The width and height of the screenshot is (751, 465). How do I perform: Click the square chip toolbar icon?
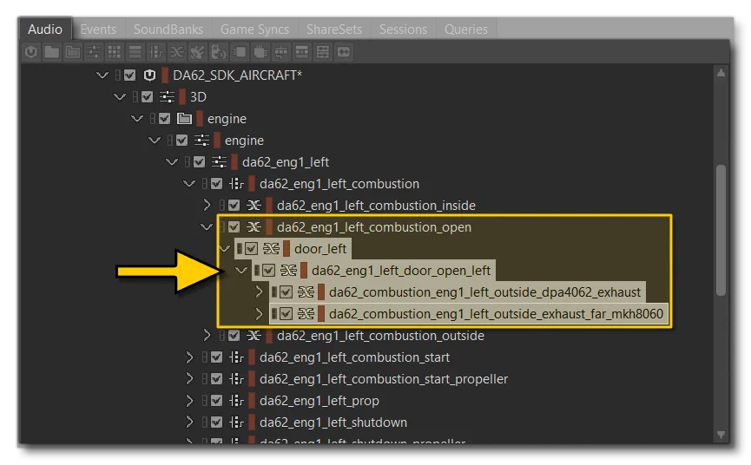[x=240, y=52]
